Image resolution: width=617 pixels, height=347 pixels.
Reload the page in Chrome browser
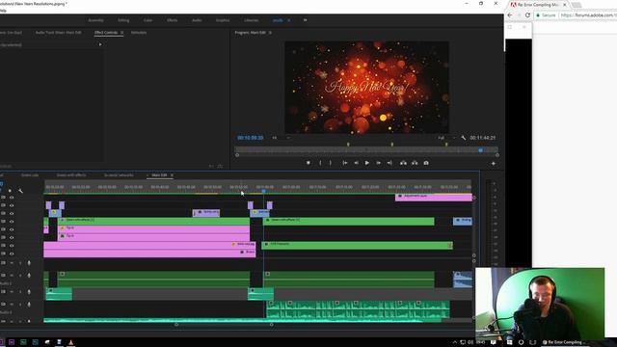[x=527, y=15]
